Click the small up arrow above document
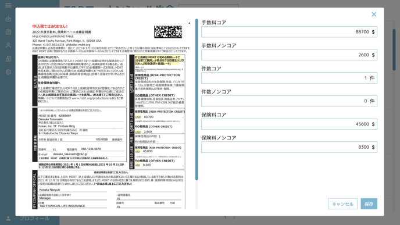This screenshot has width=400, height=225. click(190, 23)
